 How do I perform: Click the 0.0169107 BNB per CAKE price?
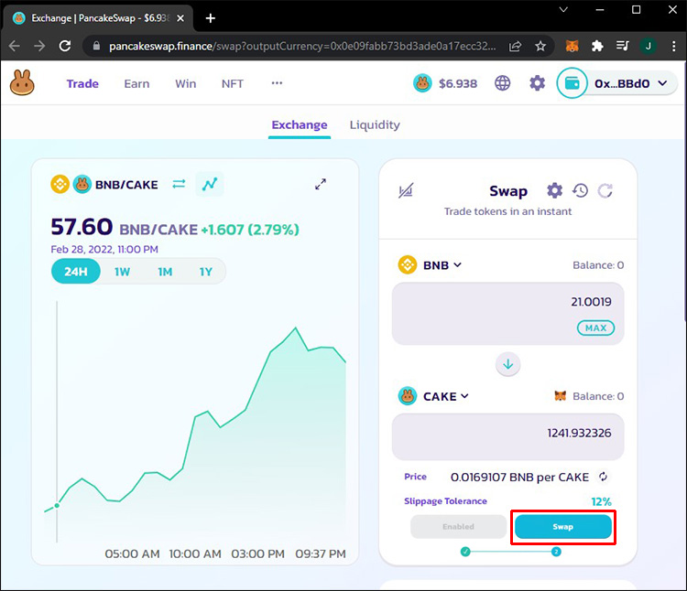tap(519, 477)
